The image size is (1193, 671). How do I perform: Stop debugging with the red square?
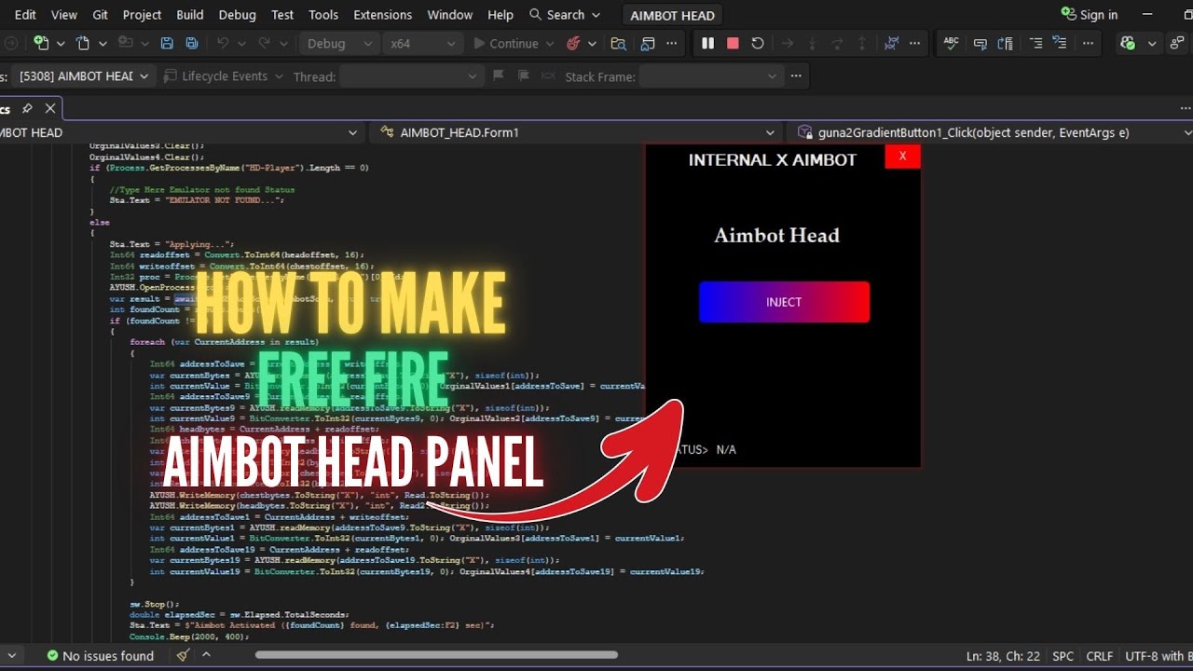(x=733, y=43)
